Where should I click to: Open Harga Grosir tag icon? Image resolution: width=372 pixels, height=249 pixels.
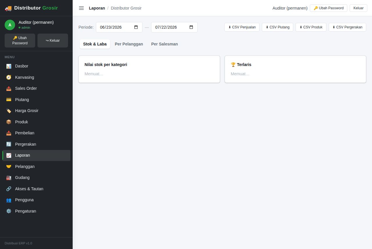9,111
